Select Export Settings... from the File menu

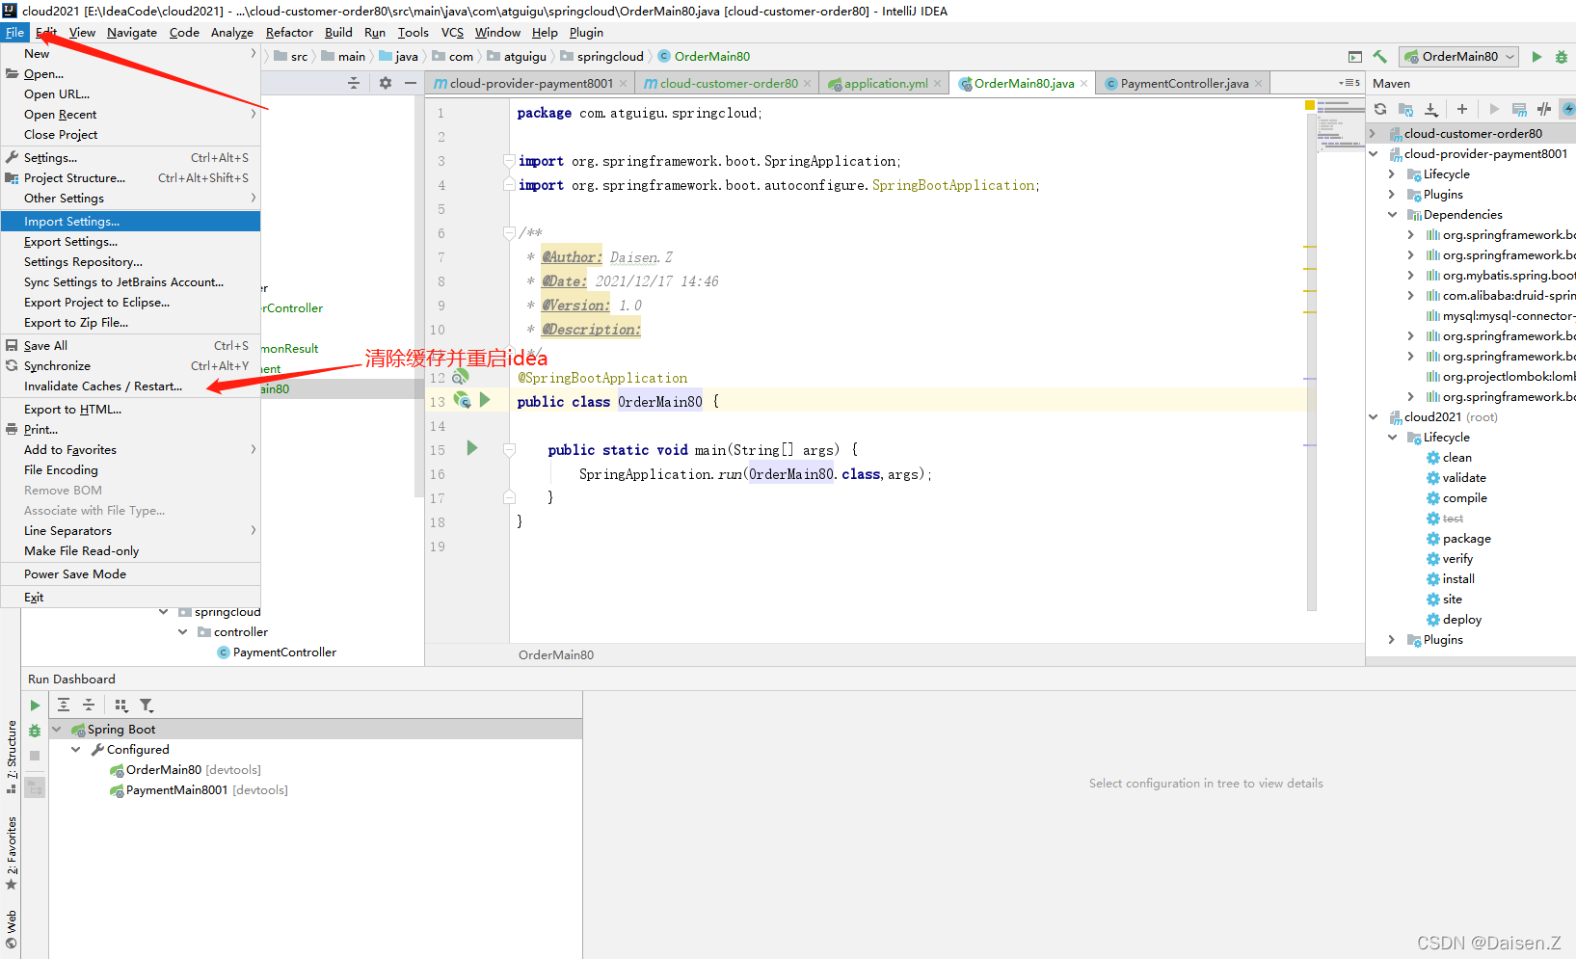point(130,241)
